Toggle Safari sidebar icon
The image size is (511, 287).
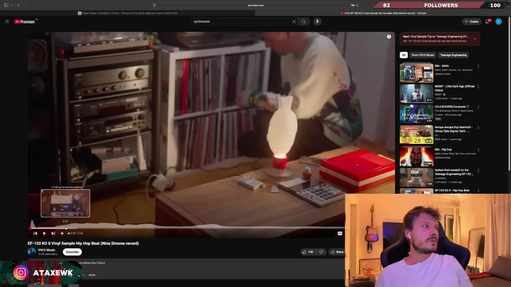click(x=6, y=5)
